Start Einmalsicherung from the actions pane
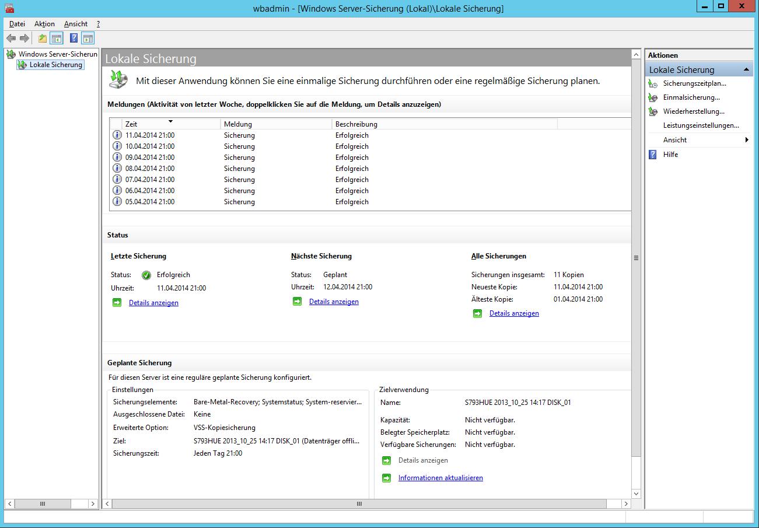759x528 pixels. [691, 97]
